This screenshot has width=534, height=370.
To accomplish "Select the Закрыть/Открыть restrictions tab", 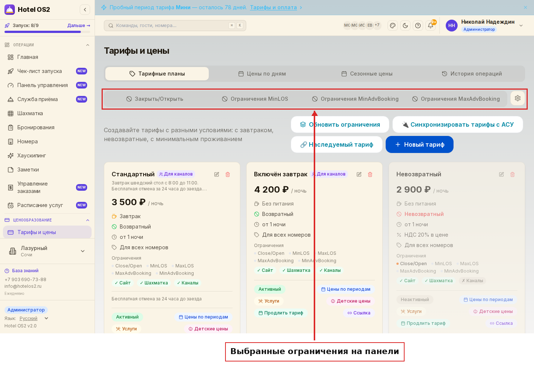I will coord(155,99).
